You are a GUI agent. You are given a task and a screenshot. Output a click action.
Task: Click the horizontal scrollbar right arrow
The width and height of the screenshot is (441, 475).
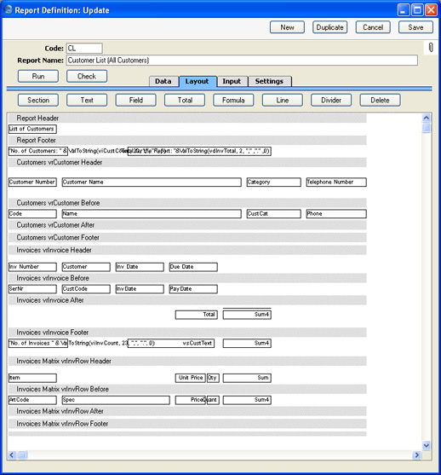click(x=416, y=455)
